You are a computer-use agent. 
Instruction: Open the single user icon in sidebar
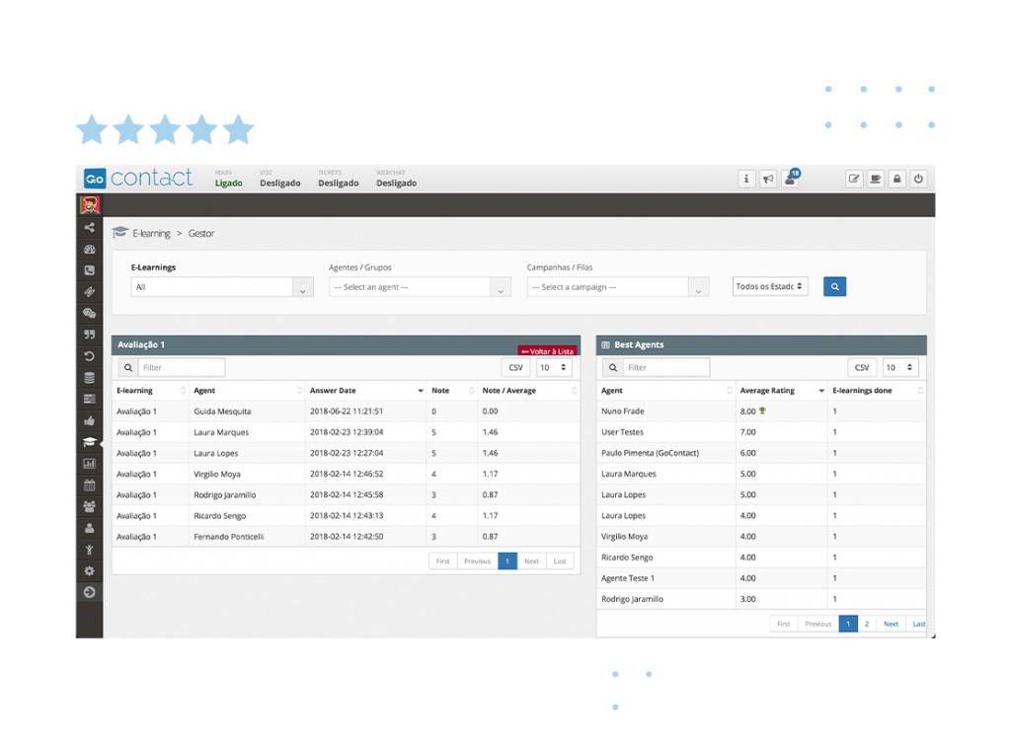[90, 528]
